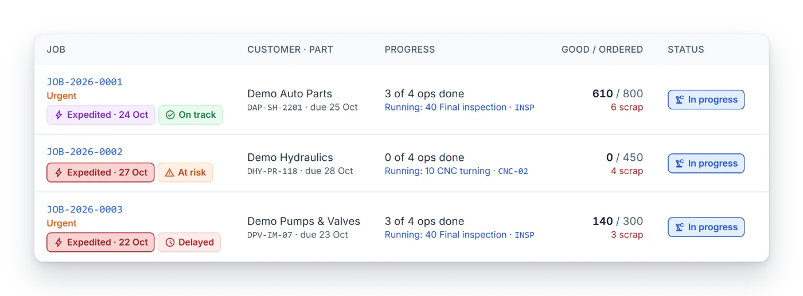The image size is (803, 296).
Task: Click the CUSTOMER · PART column header
Action: [x=290, y=50]
